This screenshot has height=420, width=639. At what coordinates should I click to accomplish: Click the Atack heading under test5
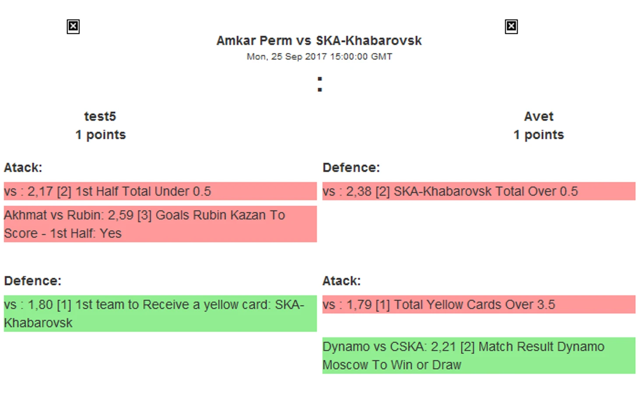[x=23, y=168]
